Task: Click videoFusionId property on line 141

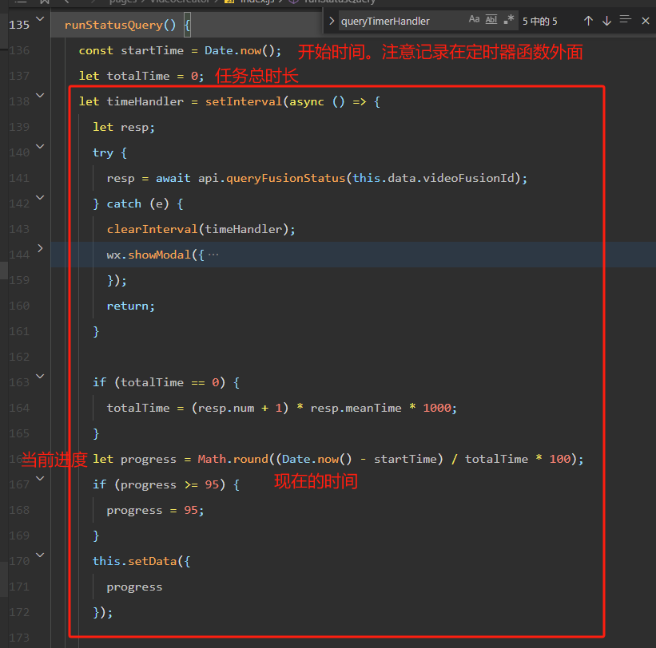Action: pyautogui.click(x=468, y=179)
